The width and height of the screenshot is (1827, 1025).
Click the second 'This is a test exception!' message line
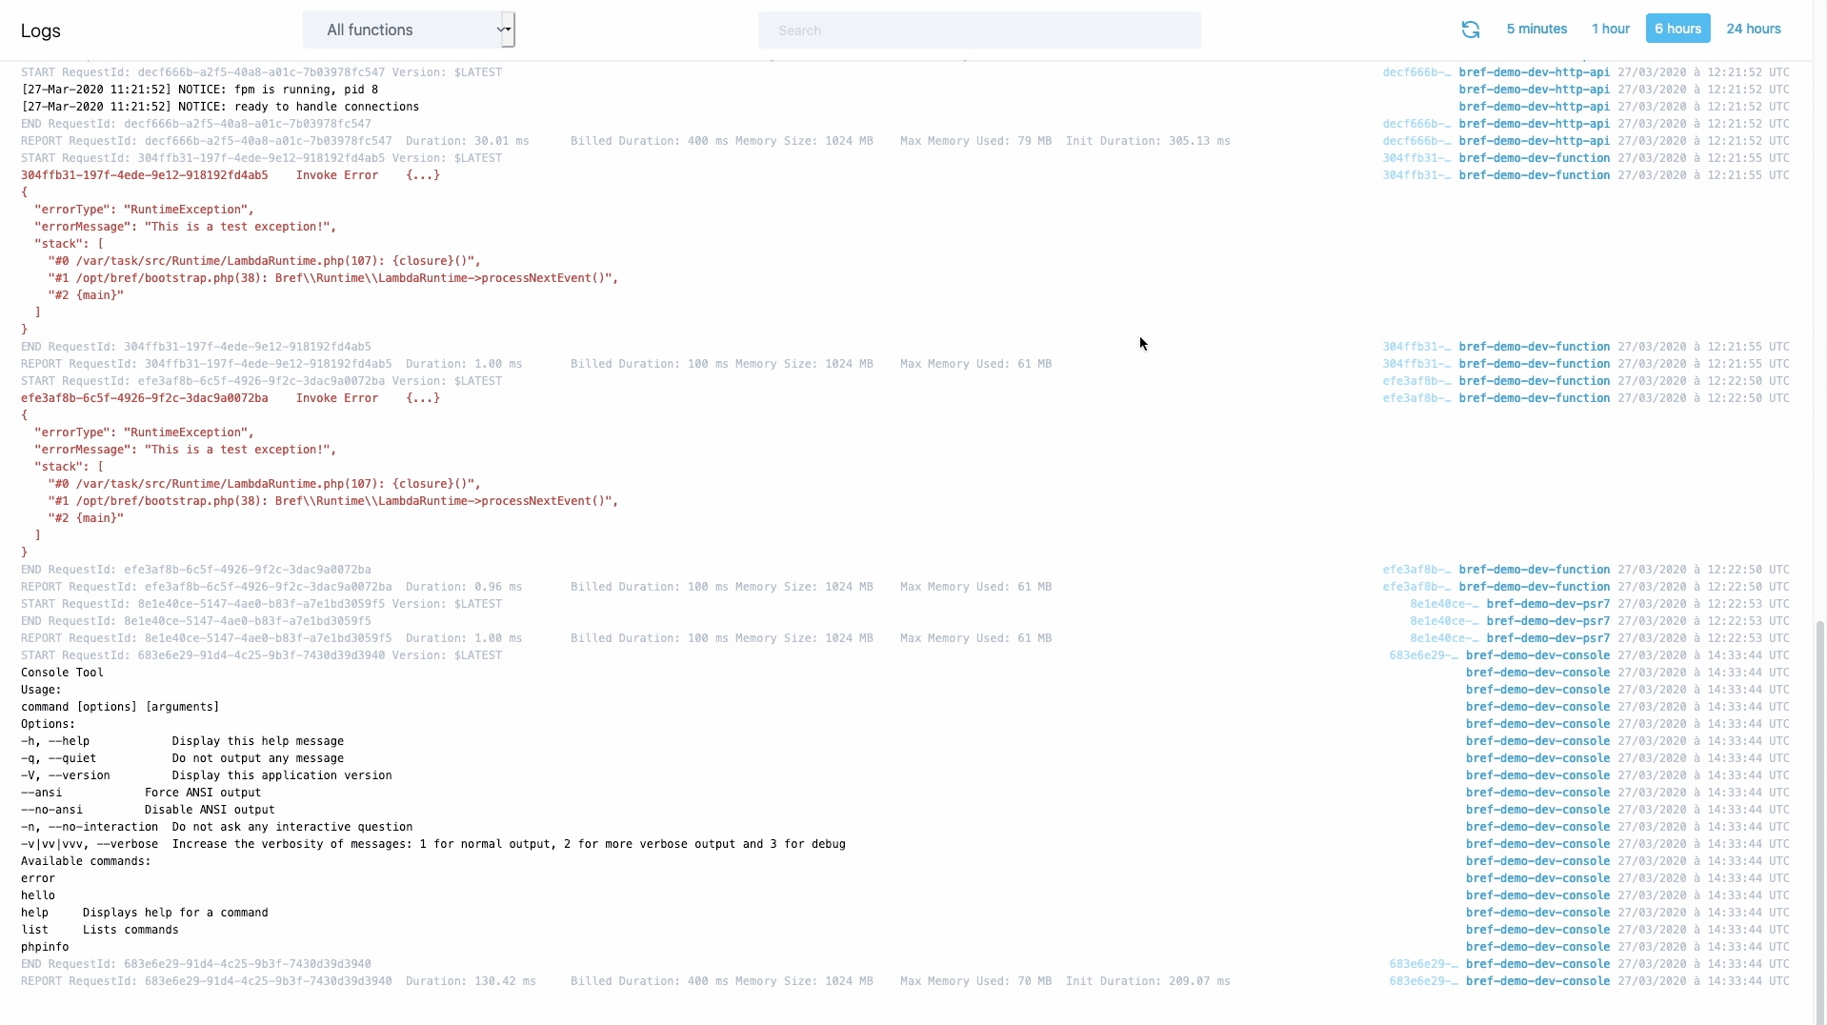click(x=186, y=450)
